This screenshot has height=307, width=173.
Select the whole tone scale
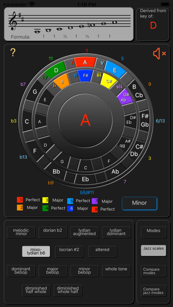[x=116, y=271]
